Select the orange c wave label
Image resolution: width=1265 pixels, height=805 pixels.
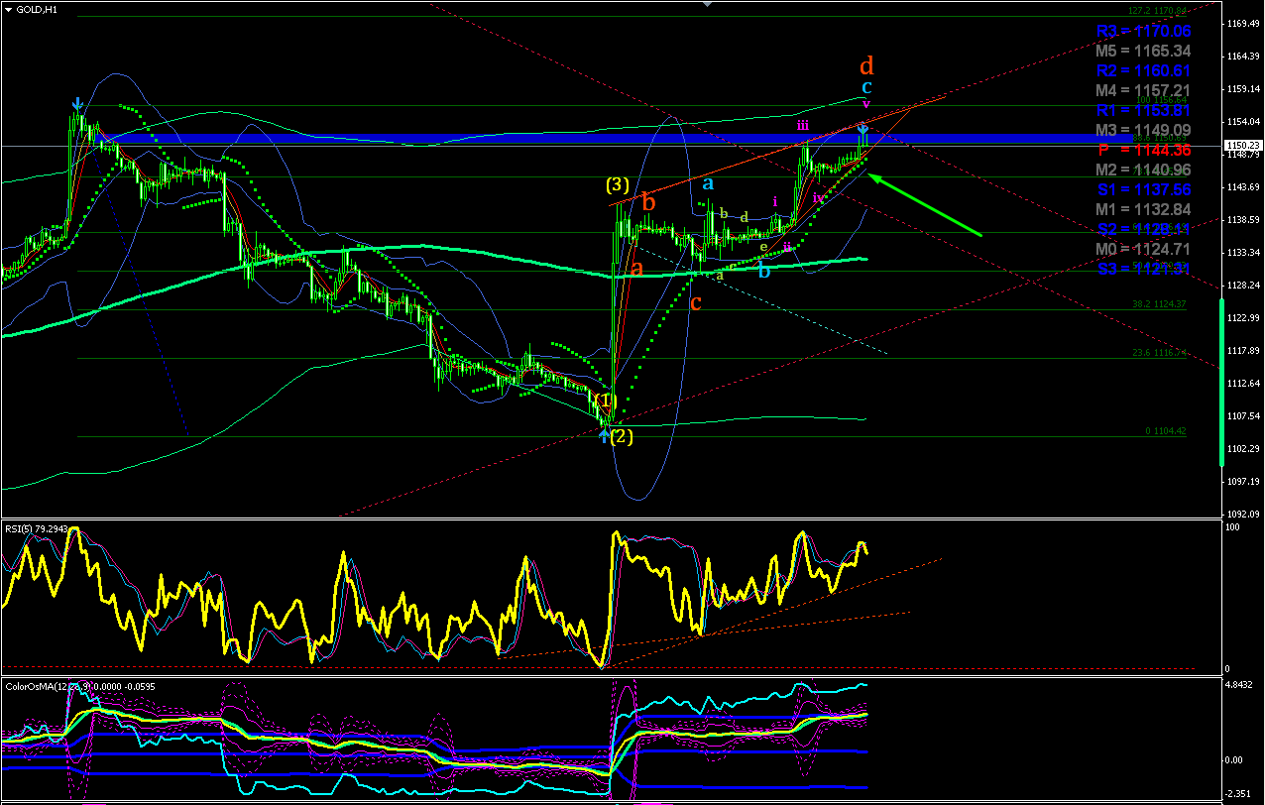[x=696, y=301]
